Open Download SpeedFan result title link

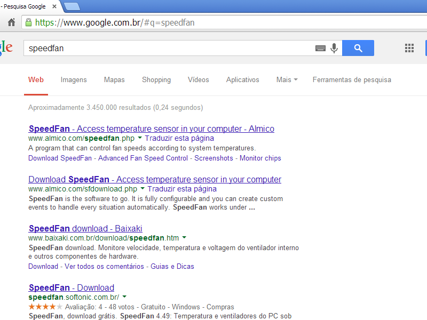click(x=155, y=180)
